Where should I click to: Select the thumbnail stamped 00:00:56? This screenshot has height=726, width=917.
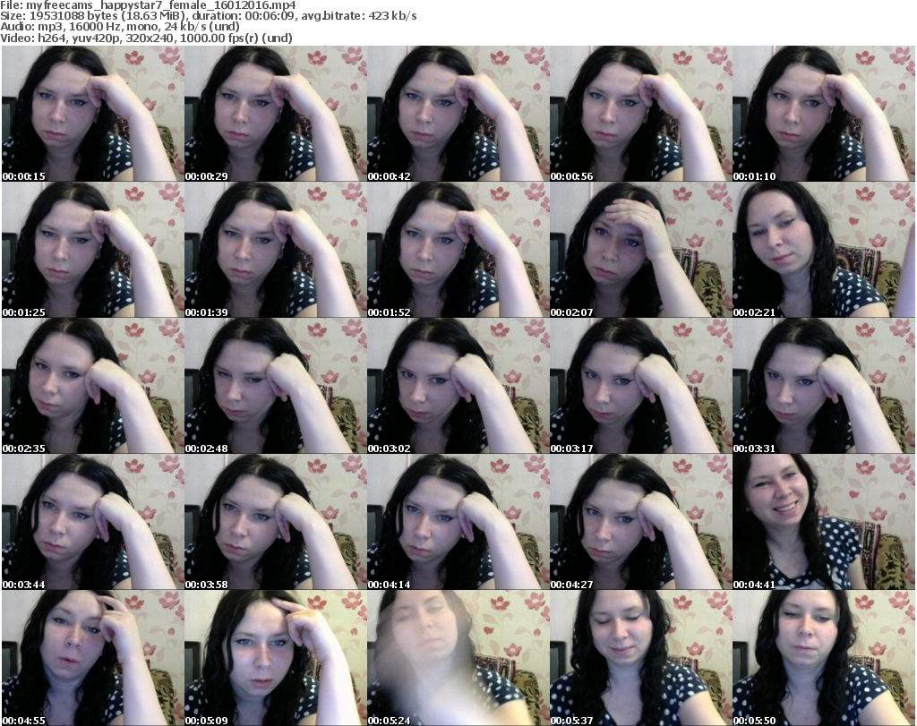(x=640, y=114)
